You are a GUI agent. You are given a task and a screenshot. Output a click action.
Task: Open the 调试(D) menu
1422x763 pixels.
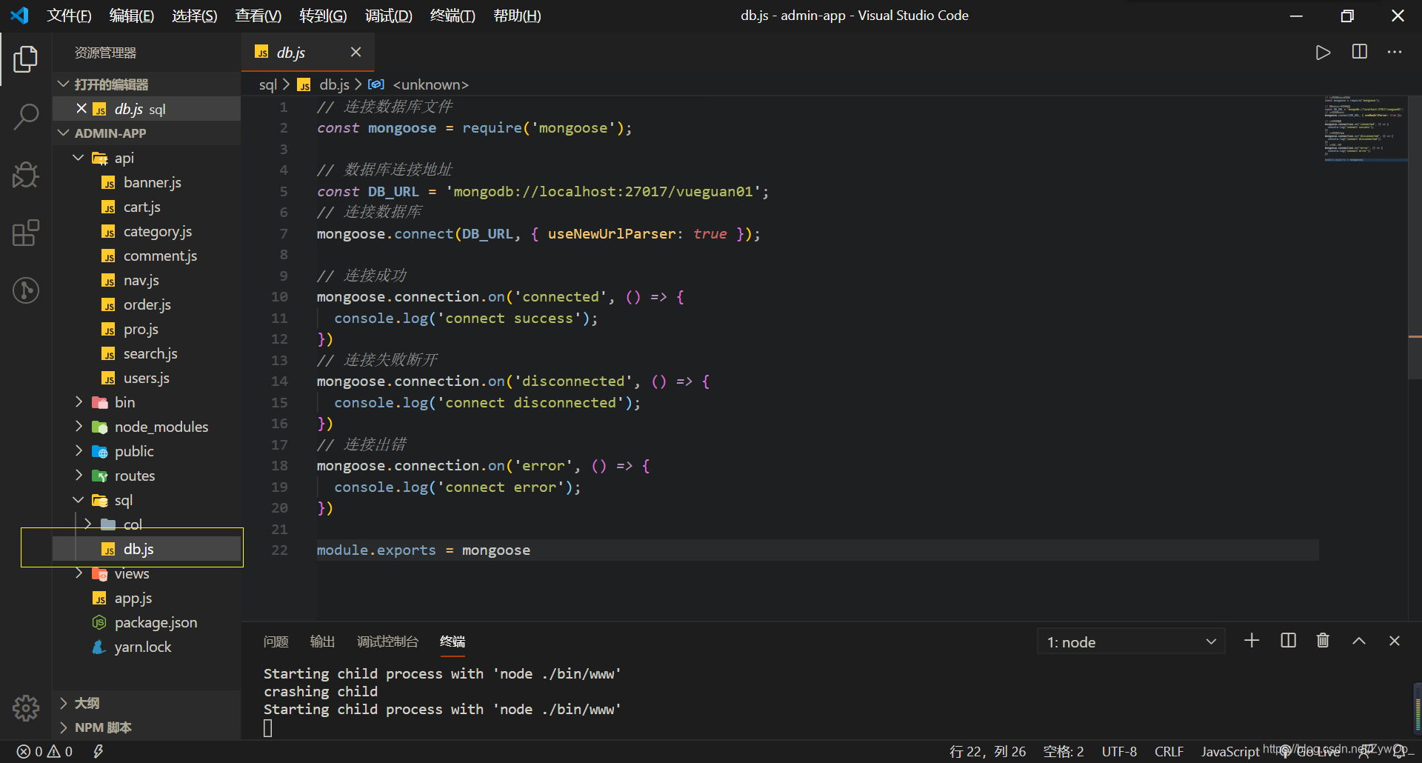coord(389,16)
